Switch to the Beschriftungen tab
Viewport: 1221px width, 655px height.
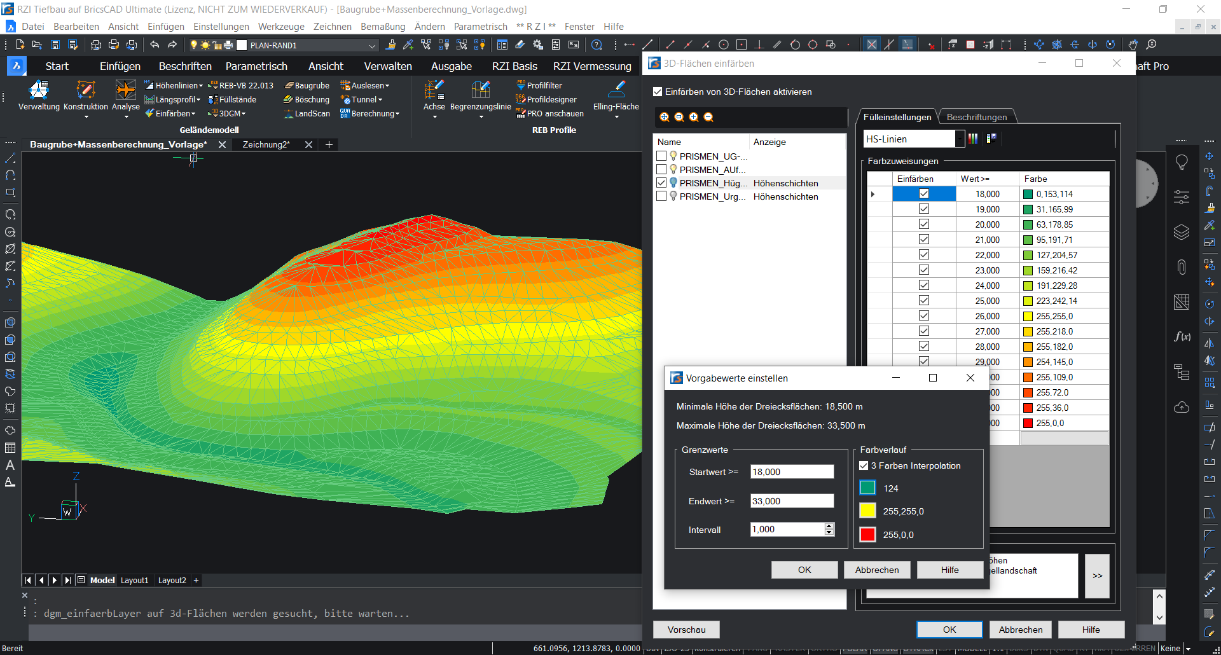[976, 117]
